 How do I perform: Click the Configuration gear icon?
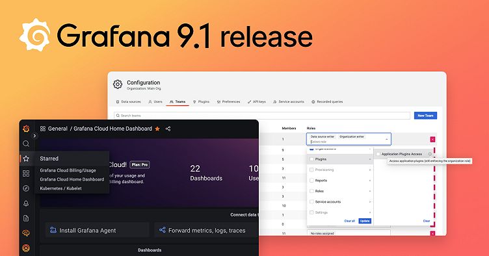pyautogui.click(x=118, y=84)
